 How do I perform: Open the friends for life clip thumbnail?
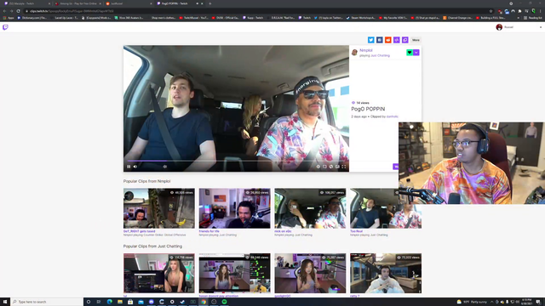point(235,208)
